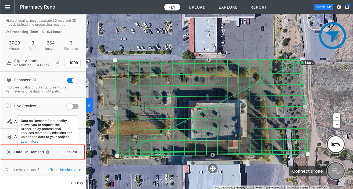The width and height of the screenshot is (353, 189).
Task: Click the preflight checklist icon
Action: pyautogui.click(x=336, y=171)
